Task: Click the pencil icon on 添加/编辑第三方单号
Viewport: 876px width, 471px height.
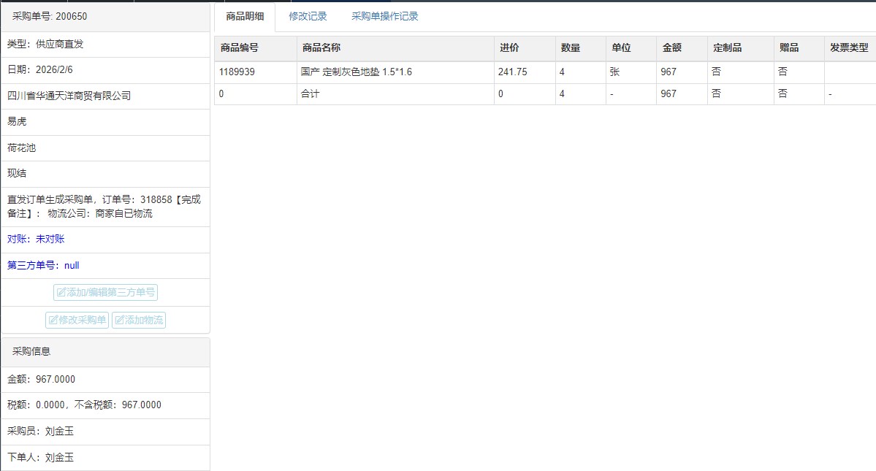Action: pyautogui.click(x=61, y=292)
